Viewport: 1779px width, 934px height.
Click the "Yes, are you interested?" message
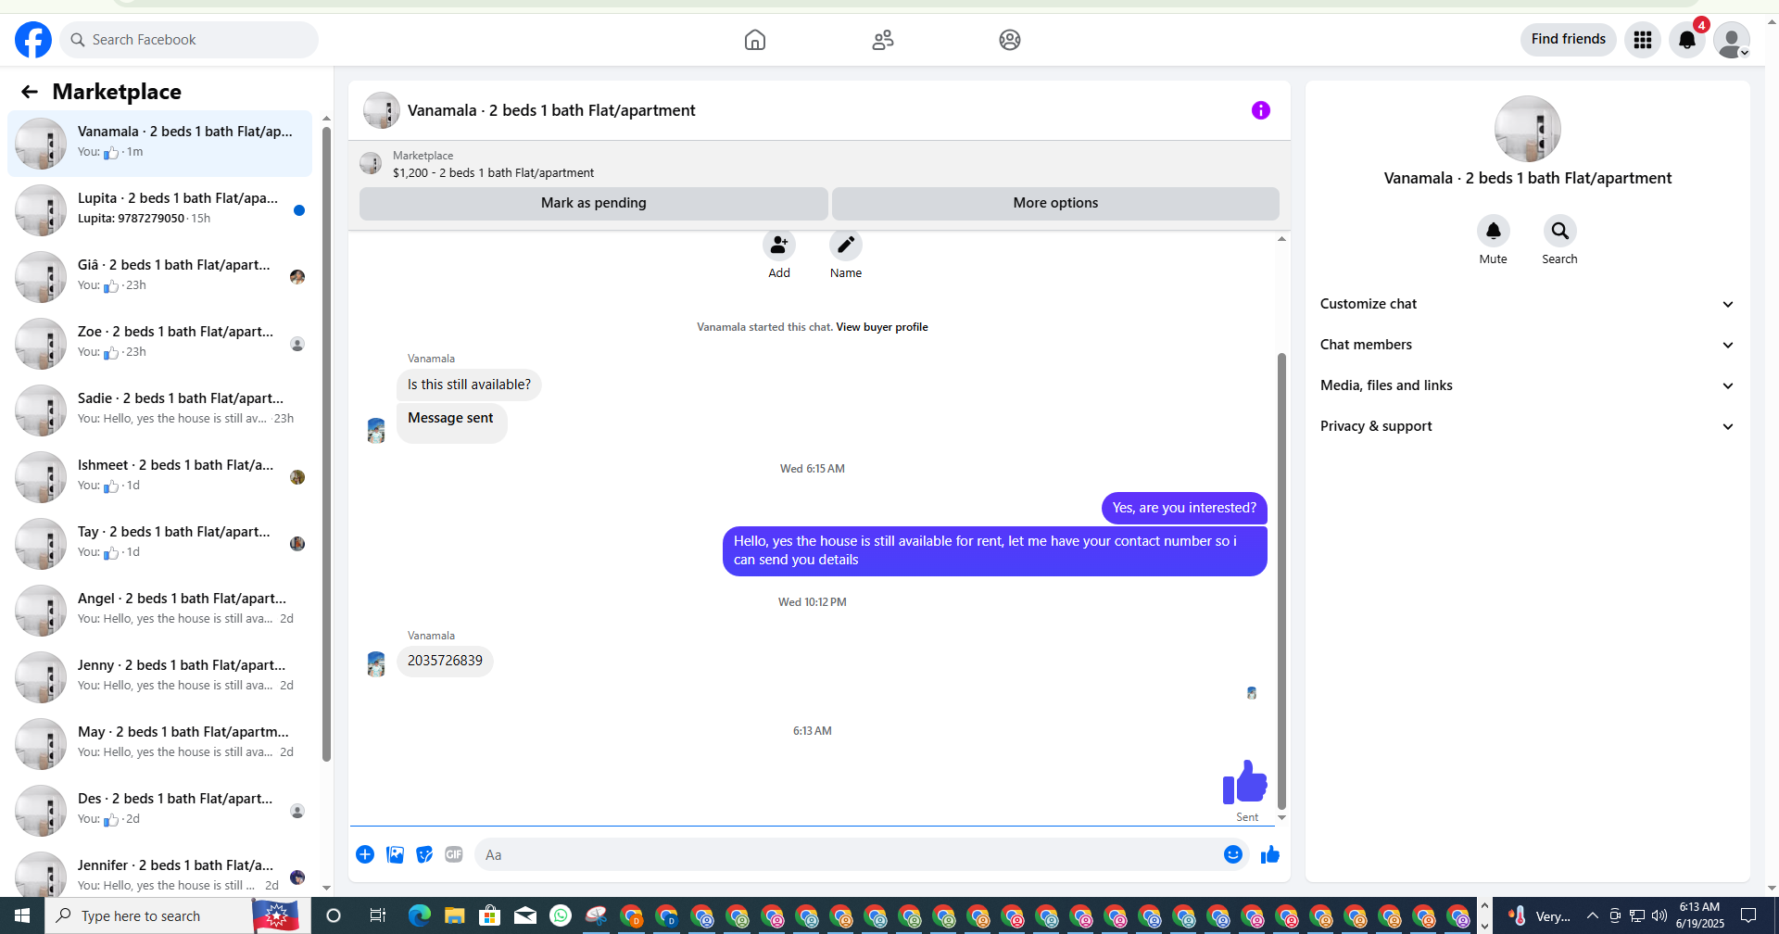click(1184, 508)
